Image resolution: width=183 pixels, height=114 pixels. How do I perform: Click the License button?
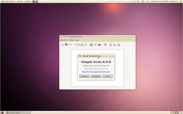point(96,76)
